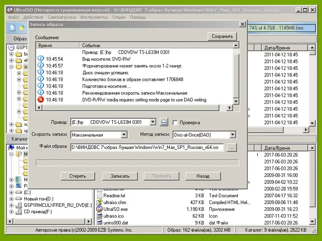Select the ultraiso.ico file name
This screenshot has width=322, height=241.
[x=114, y=216]
